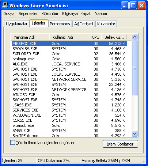This screenshot has width=148, height=166.
Task: Close the Task Manager window
Action: 141,5
